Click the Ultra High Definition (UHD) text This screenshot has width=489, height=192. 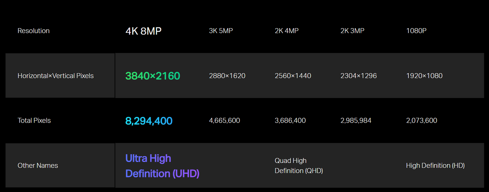[162, 166]
